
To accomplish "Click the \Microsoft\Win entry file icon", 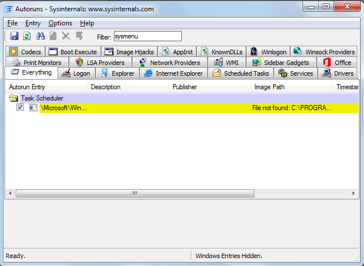I will [x=33, y=107].
